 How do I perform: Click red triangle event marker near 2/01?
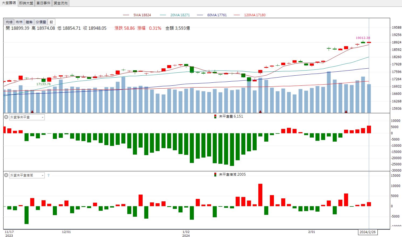coord(346,111)
